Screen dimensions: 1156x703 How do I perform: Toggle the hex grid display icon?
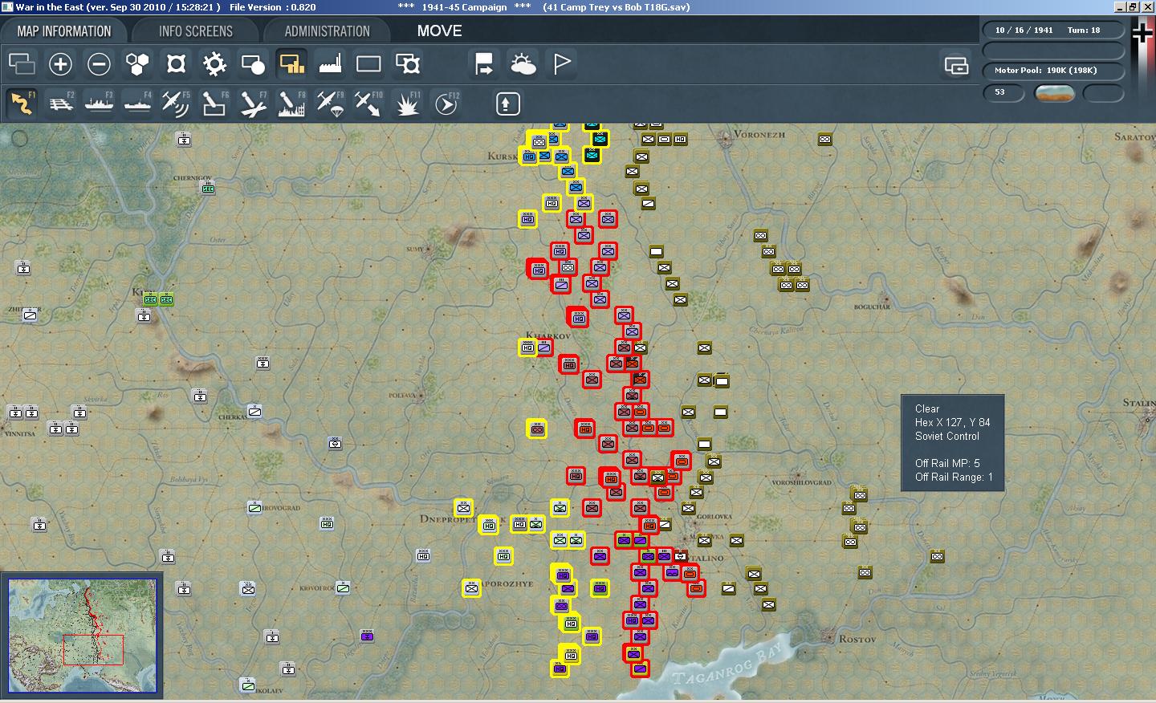137,63
